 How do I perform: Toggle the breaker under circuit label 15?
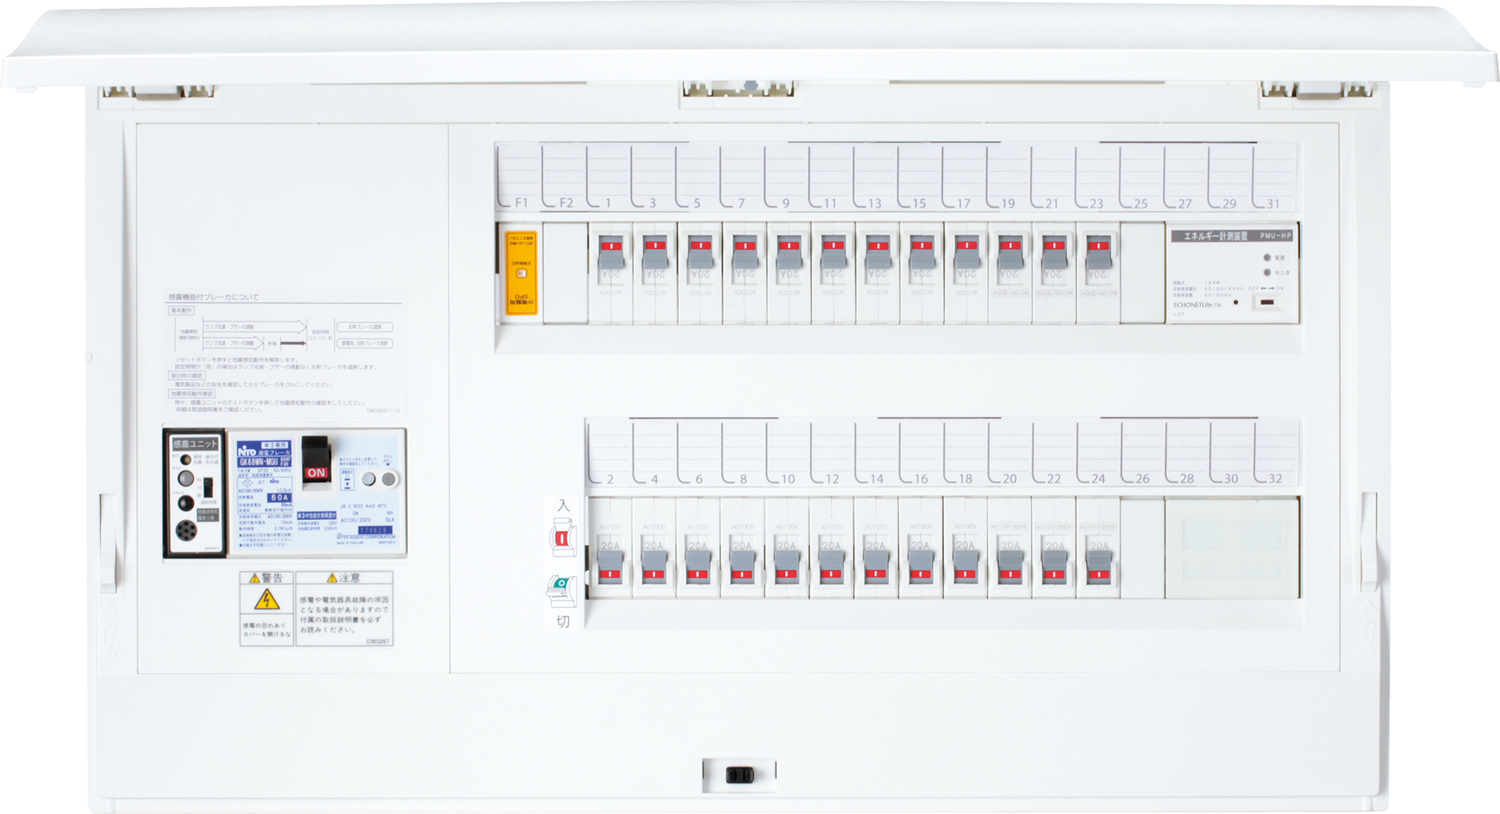point(922,252)
